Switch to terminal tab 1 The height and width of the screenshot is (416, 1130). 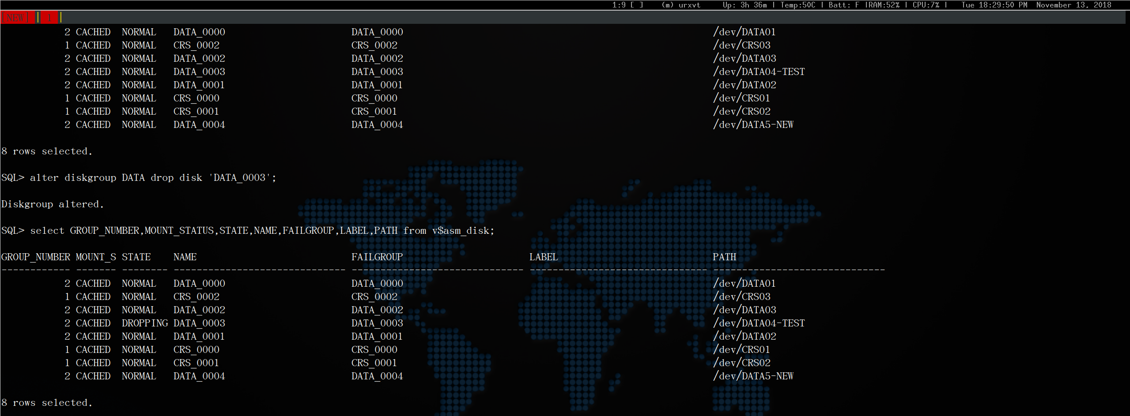pos(49,18)
